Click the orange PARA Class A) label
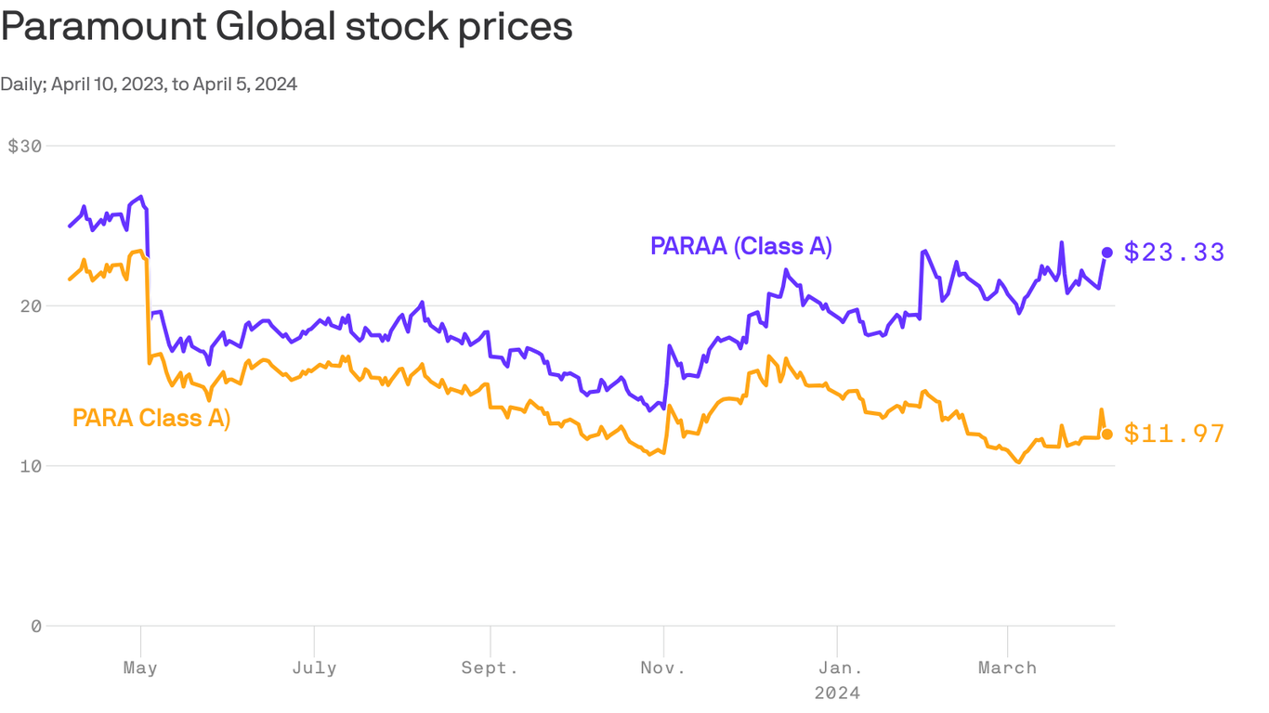 151,419
